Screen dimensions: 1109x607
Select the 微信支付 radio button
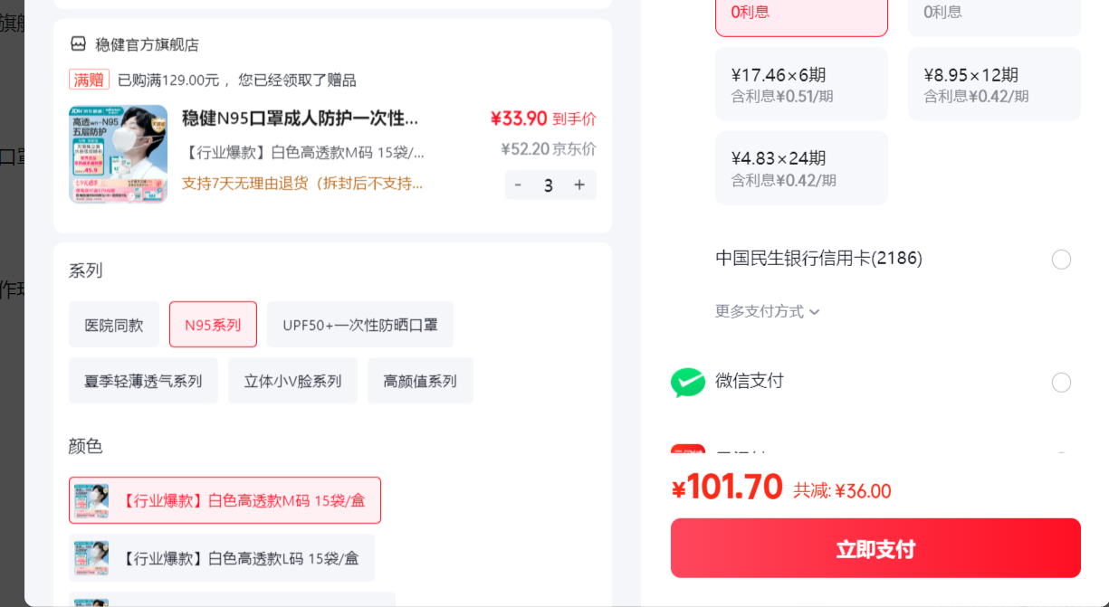(x=1061, y=383)
